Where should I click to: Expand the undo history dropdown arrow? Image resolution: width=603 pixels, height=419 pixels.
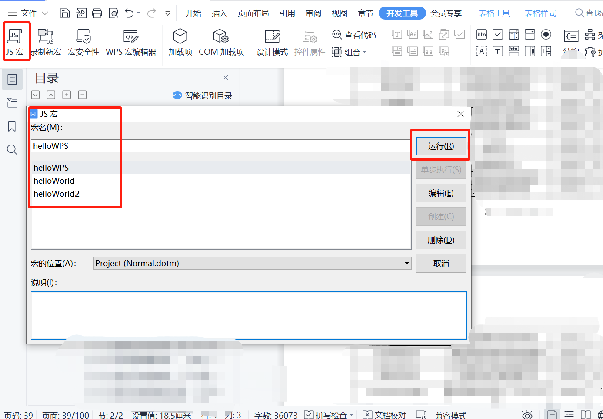[x=139, y=13]
